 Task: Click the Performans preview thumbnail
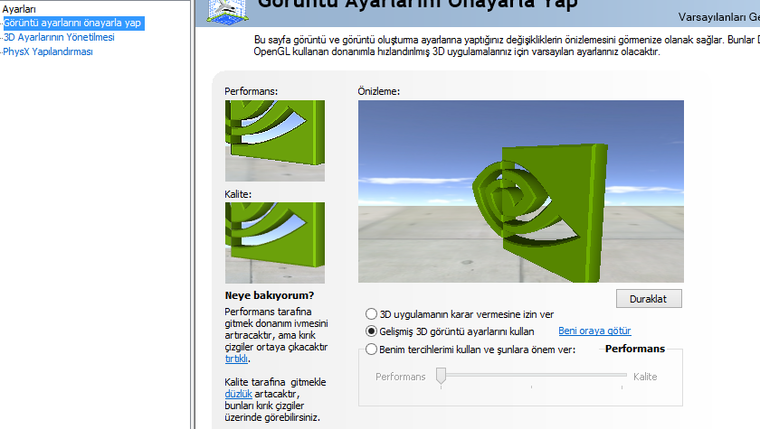pyautogui.click(x=275, y=141)
